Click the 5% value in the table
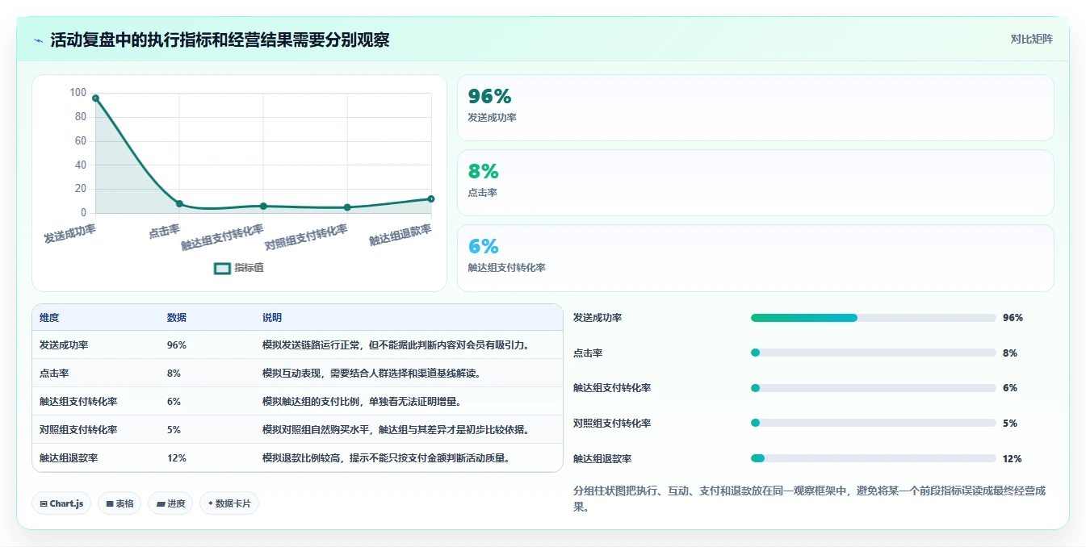 point(174,430)
